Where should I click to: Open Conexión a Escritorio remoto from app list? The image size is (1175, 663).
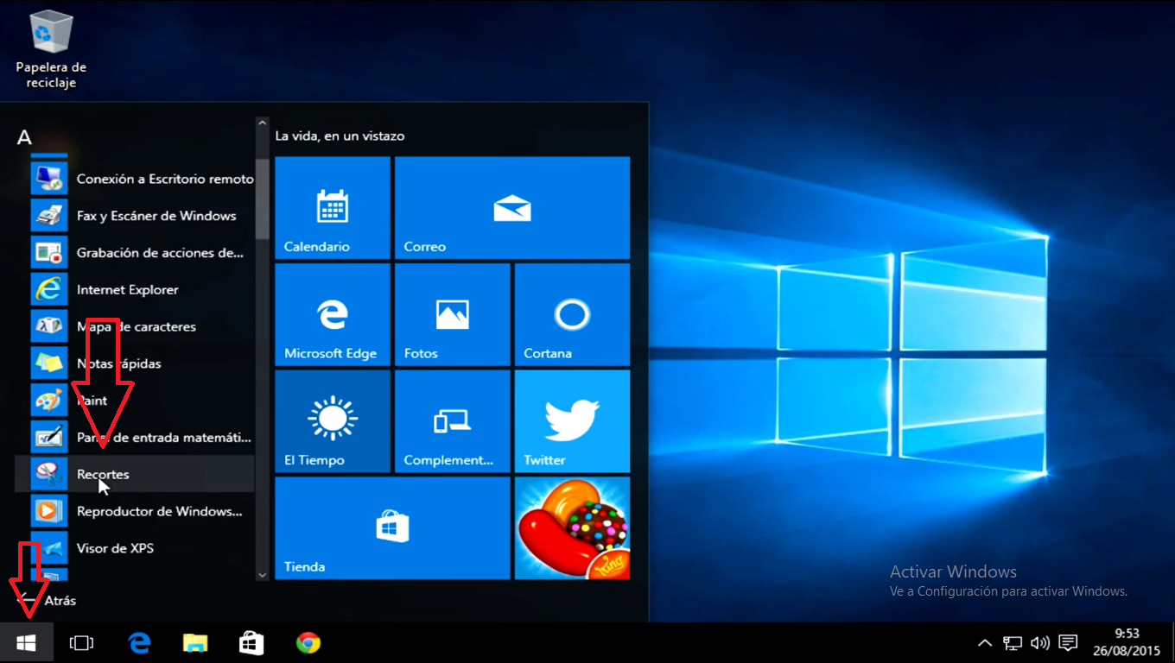pyautogui.click(x=135, y=179)
